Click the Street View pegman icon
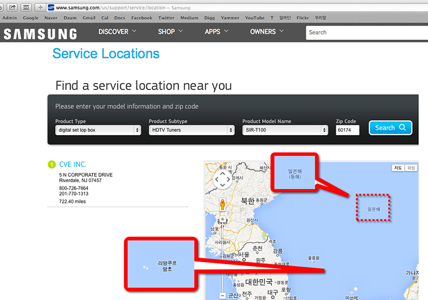Viewport: 428px width, 300px height. 223,204
